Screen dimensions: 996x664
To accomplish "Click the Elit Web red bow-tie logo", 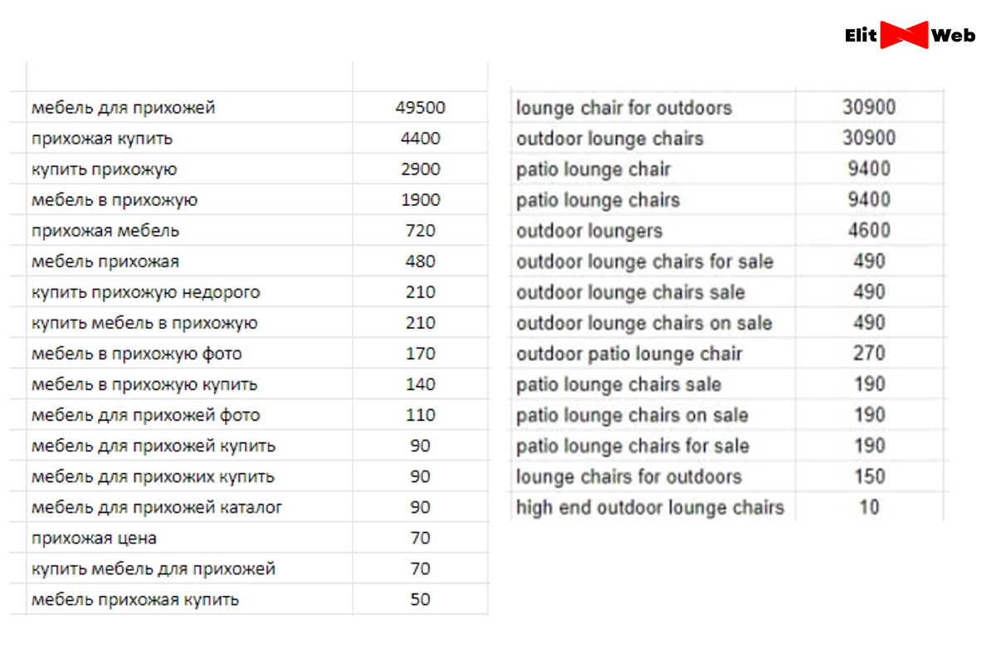I will tap(904, 35).
